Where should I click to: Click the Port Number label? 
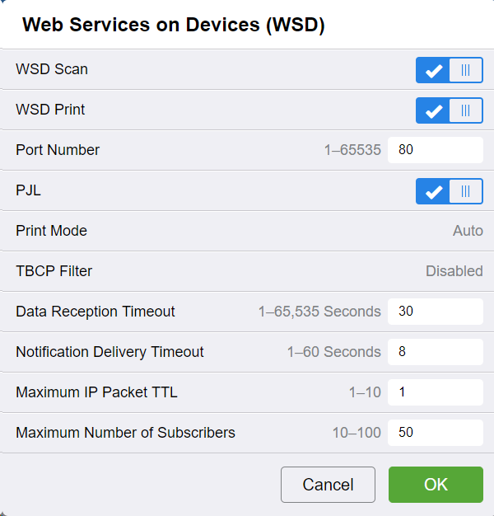point(58,150)
